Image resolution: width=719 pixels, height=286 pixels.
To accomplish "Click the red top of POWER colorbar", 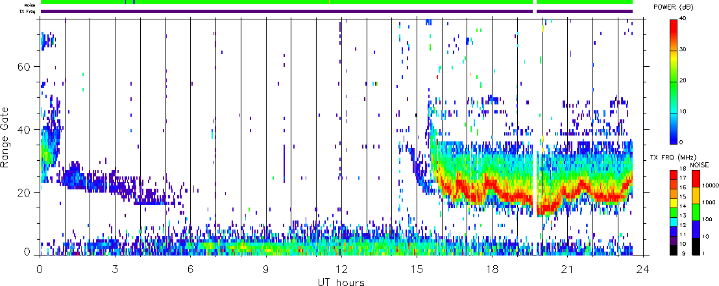I will [x=673, y=25].
